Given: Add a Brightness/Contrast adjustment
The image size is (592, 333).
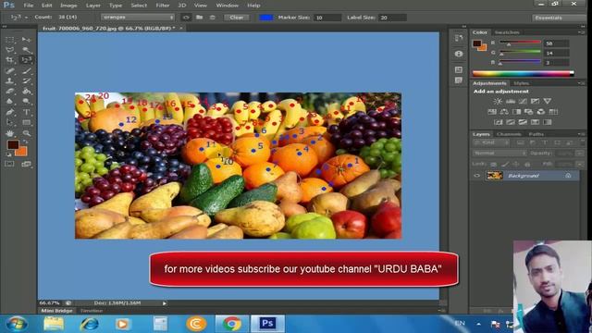Looking at the screenshot, I should click(x=498, y=101).
